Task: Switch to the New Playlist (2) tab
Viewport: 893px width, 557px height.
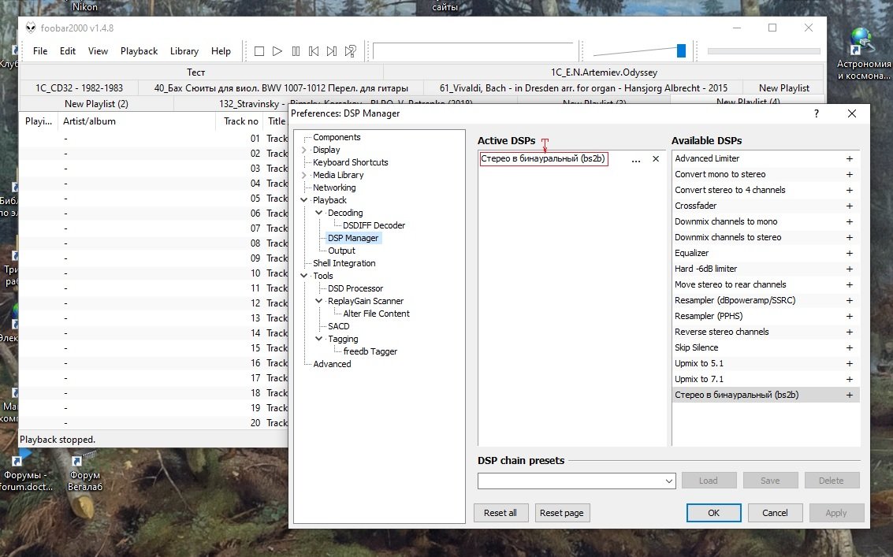Action: pos(96,104)
